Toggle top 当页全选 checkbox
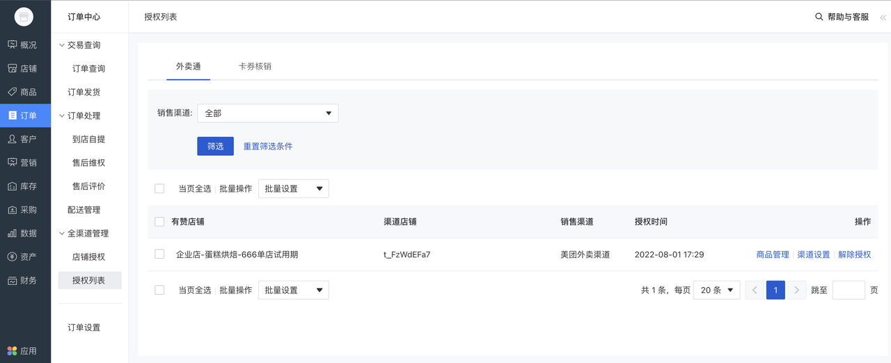The height and width of the screenshot is (363, 891). [159, 188]
